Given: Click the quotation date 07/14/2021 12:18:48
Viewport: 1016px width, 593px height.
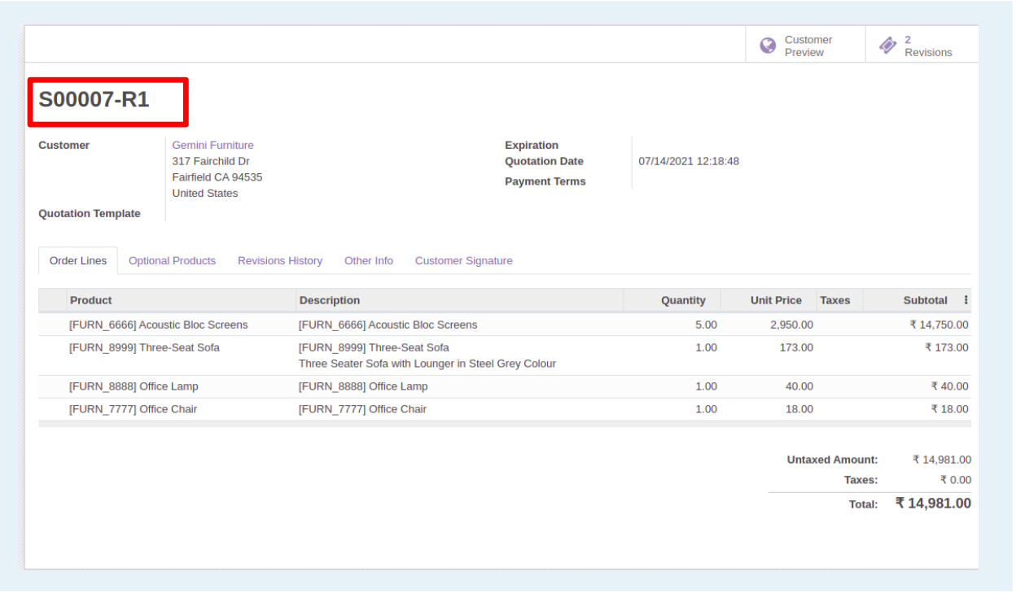Looking at the screenshot, I should tap(689, 161).
